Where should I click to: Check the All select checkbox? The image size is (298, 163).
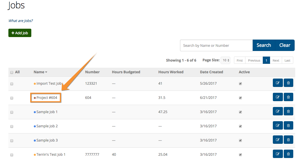[x=12, y=72]
